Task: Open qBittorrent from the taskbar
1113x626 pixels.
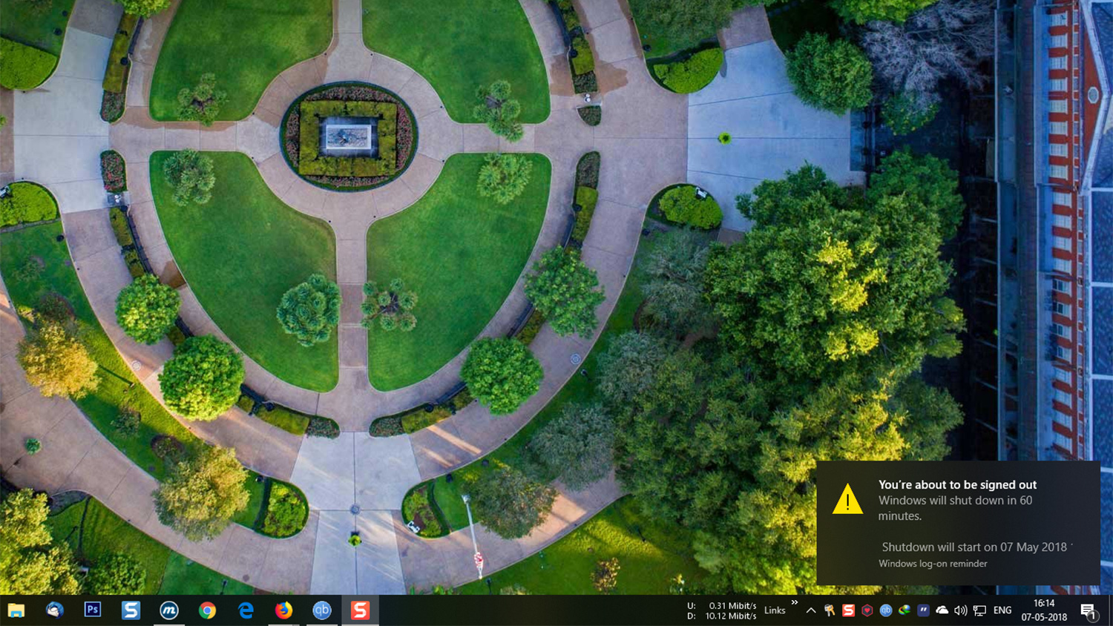Action: [321, 610]
